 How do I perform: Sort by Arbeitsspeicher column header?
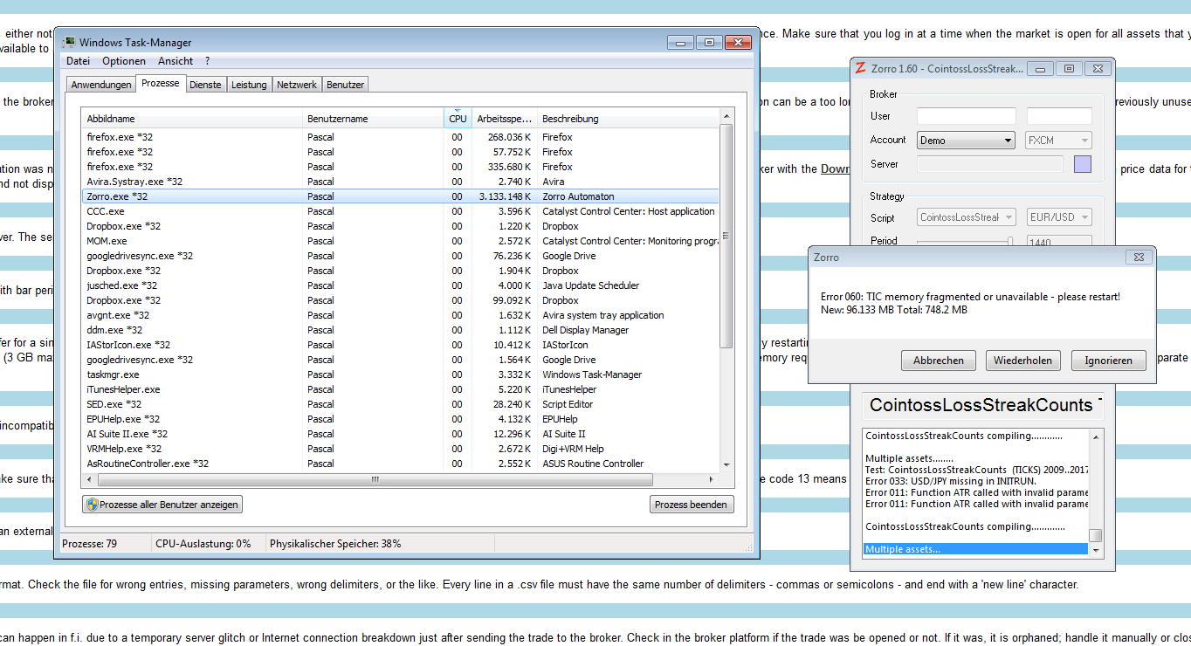pyautogui.click(x=504, y=119)
